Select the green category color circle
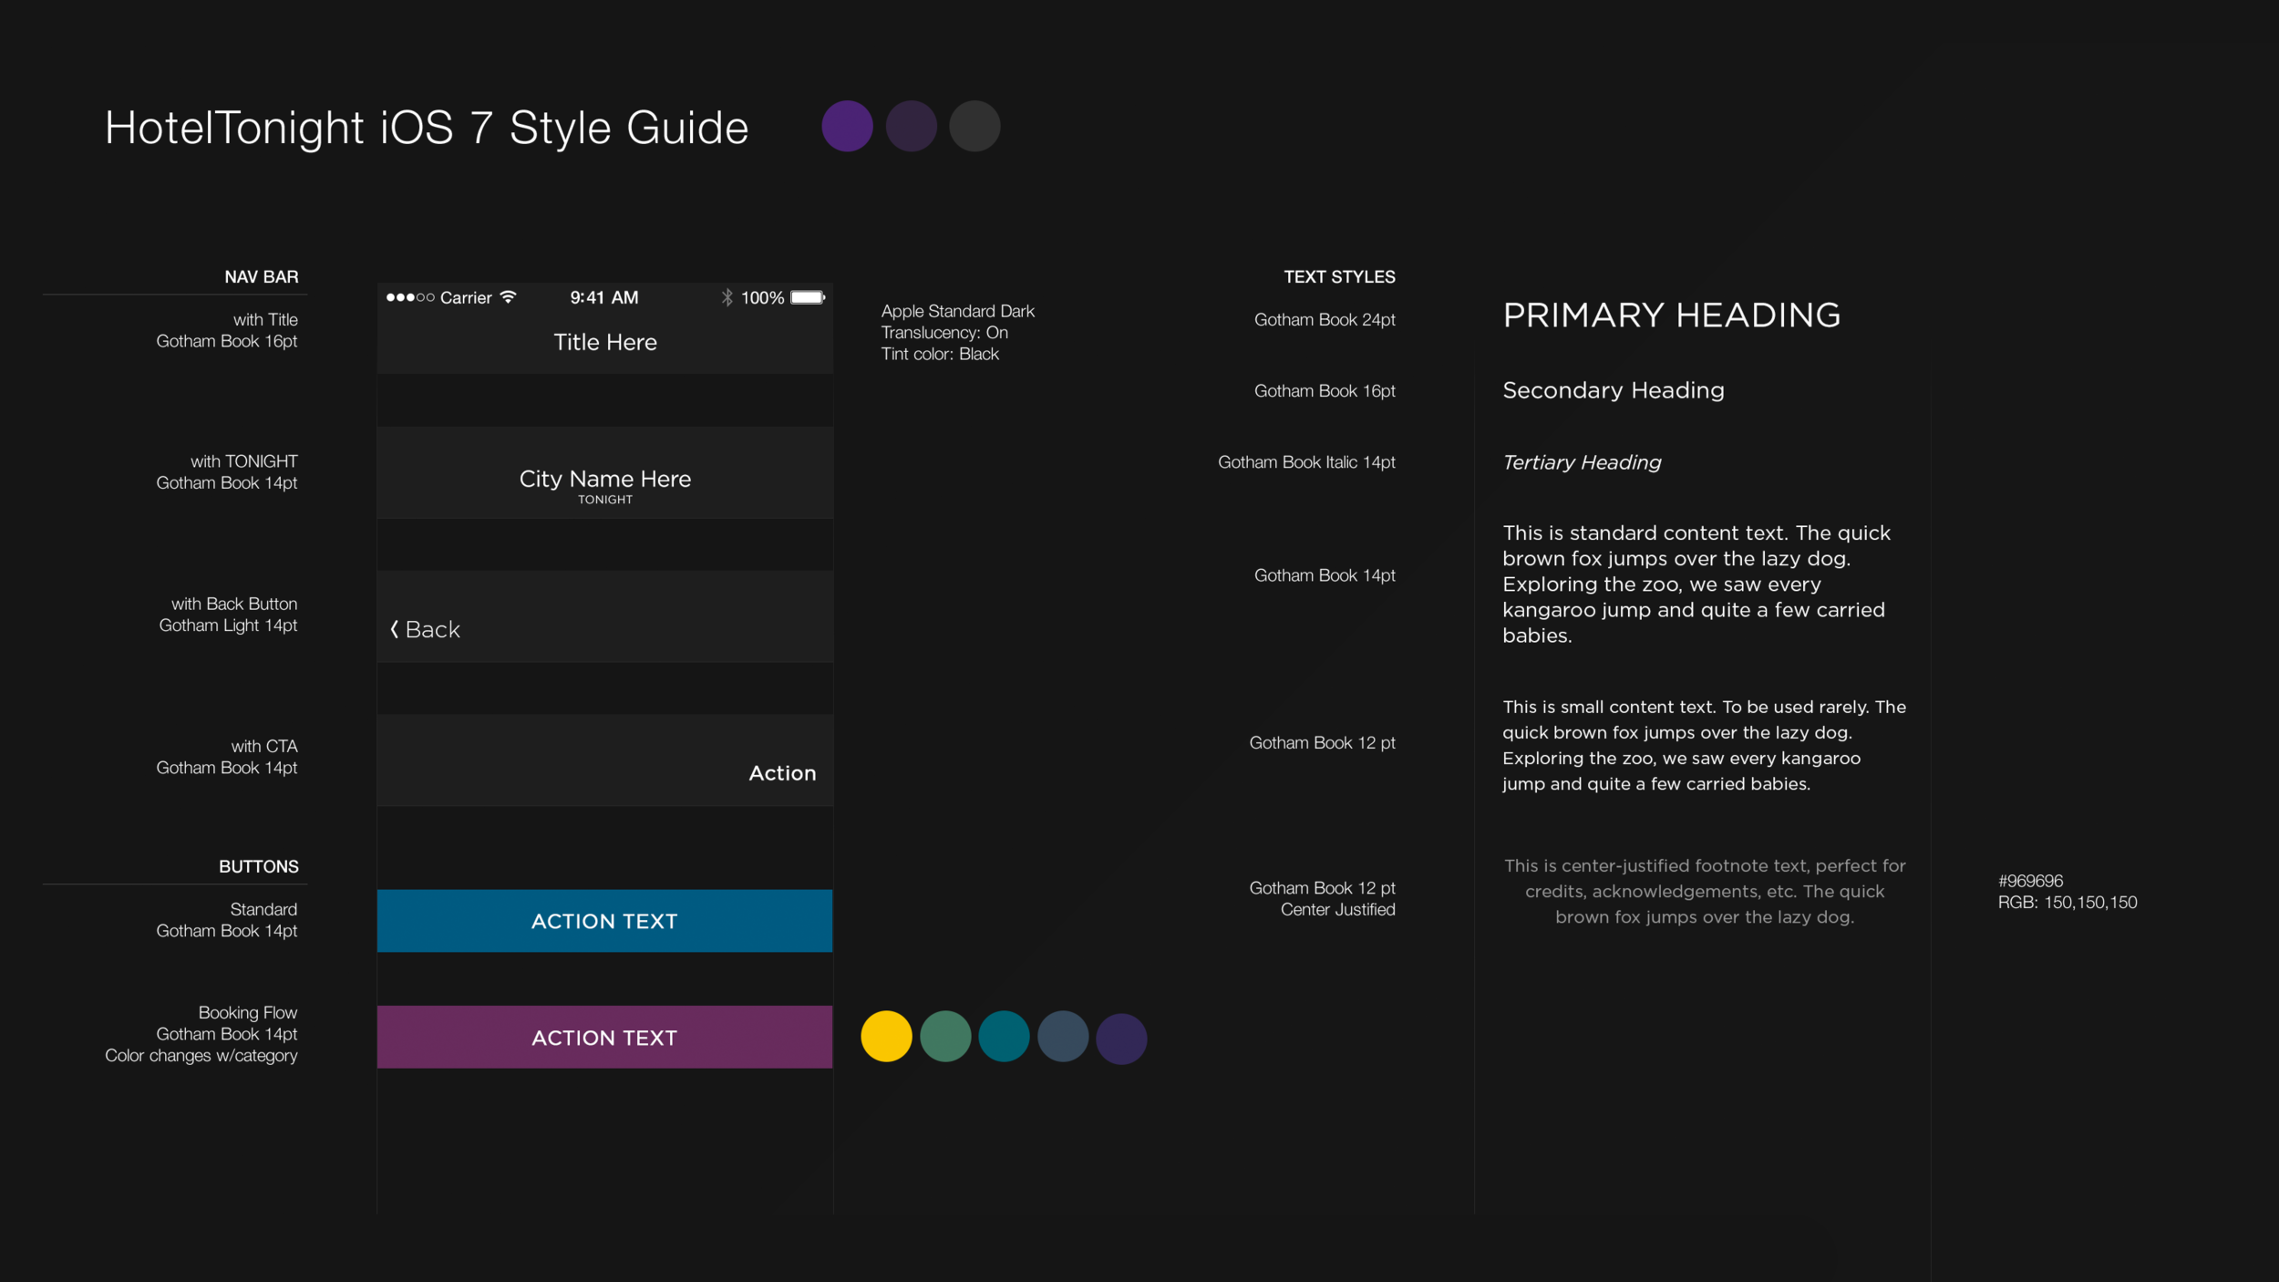 click(x=945, y=1037)
